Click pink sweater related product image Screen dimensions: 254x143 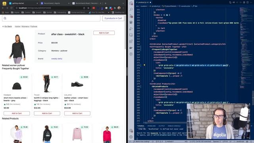(x=77, y=134)
